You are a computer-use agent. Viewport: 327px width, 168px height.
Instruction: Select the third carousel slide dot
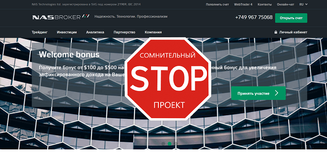[x=176, y=144]
